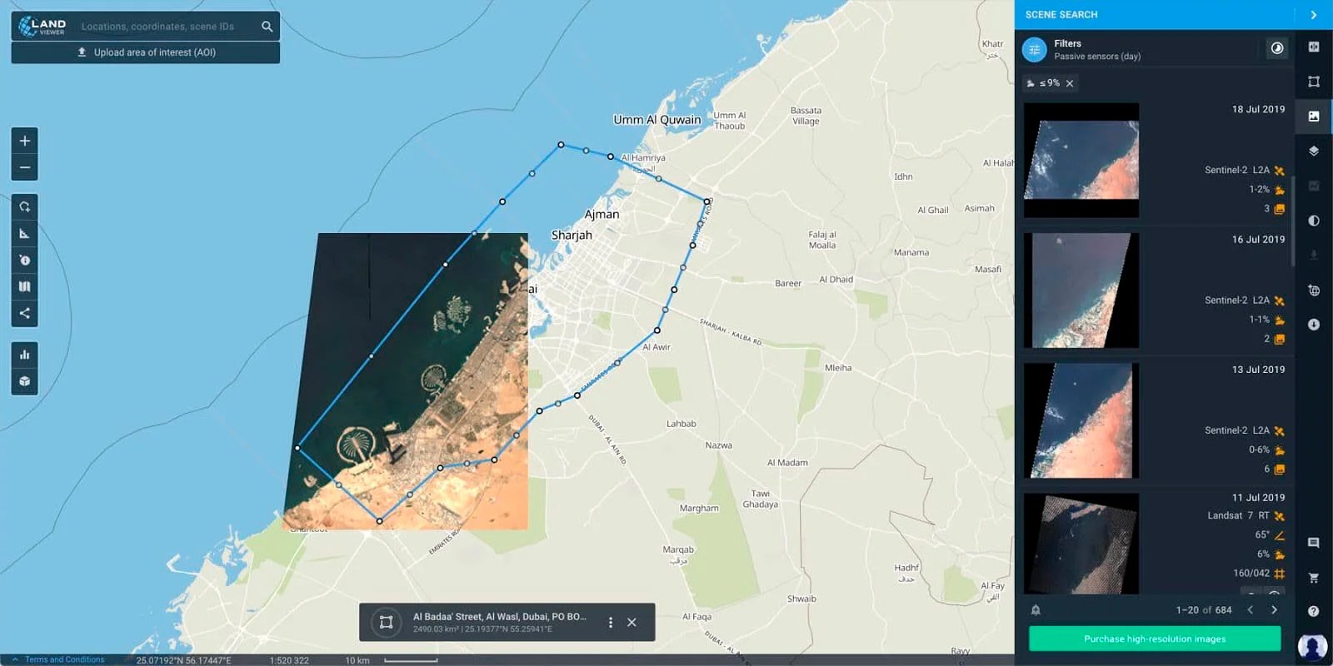The image size is (1333, 666).
Task: Go to next page of scene results
Action: point(1274,610)
